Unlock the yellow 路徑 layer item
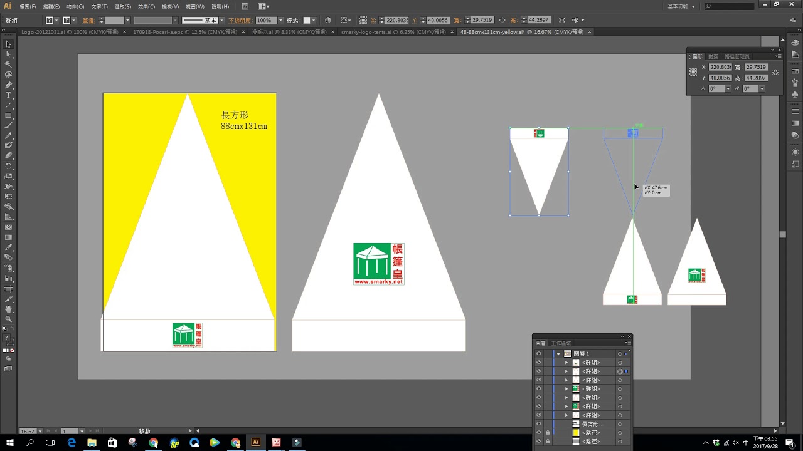Image resolution: width=803 pixels, height=451 pixels. 548,433
